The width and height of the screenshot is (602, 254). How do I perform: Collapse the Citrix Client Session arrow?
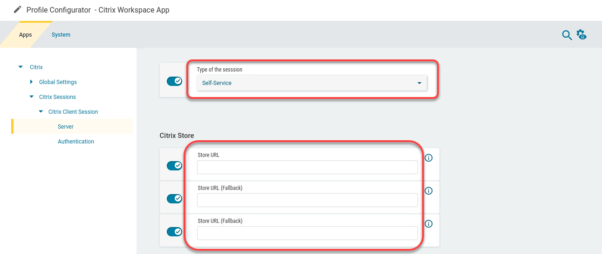point(41,112)
